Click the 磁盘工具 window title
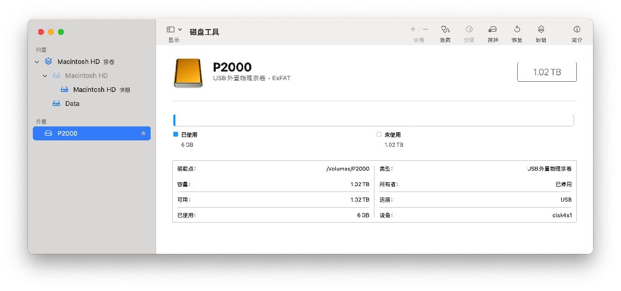 [x=204, y=32]
